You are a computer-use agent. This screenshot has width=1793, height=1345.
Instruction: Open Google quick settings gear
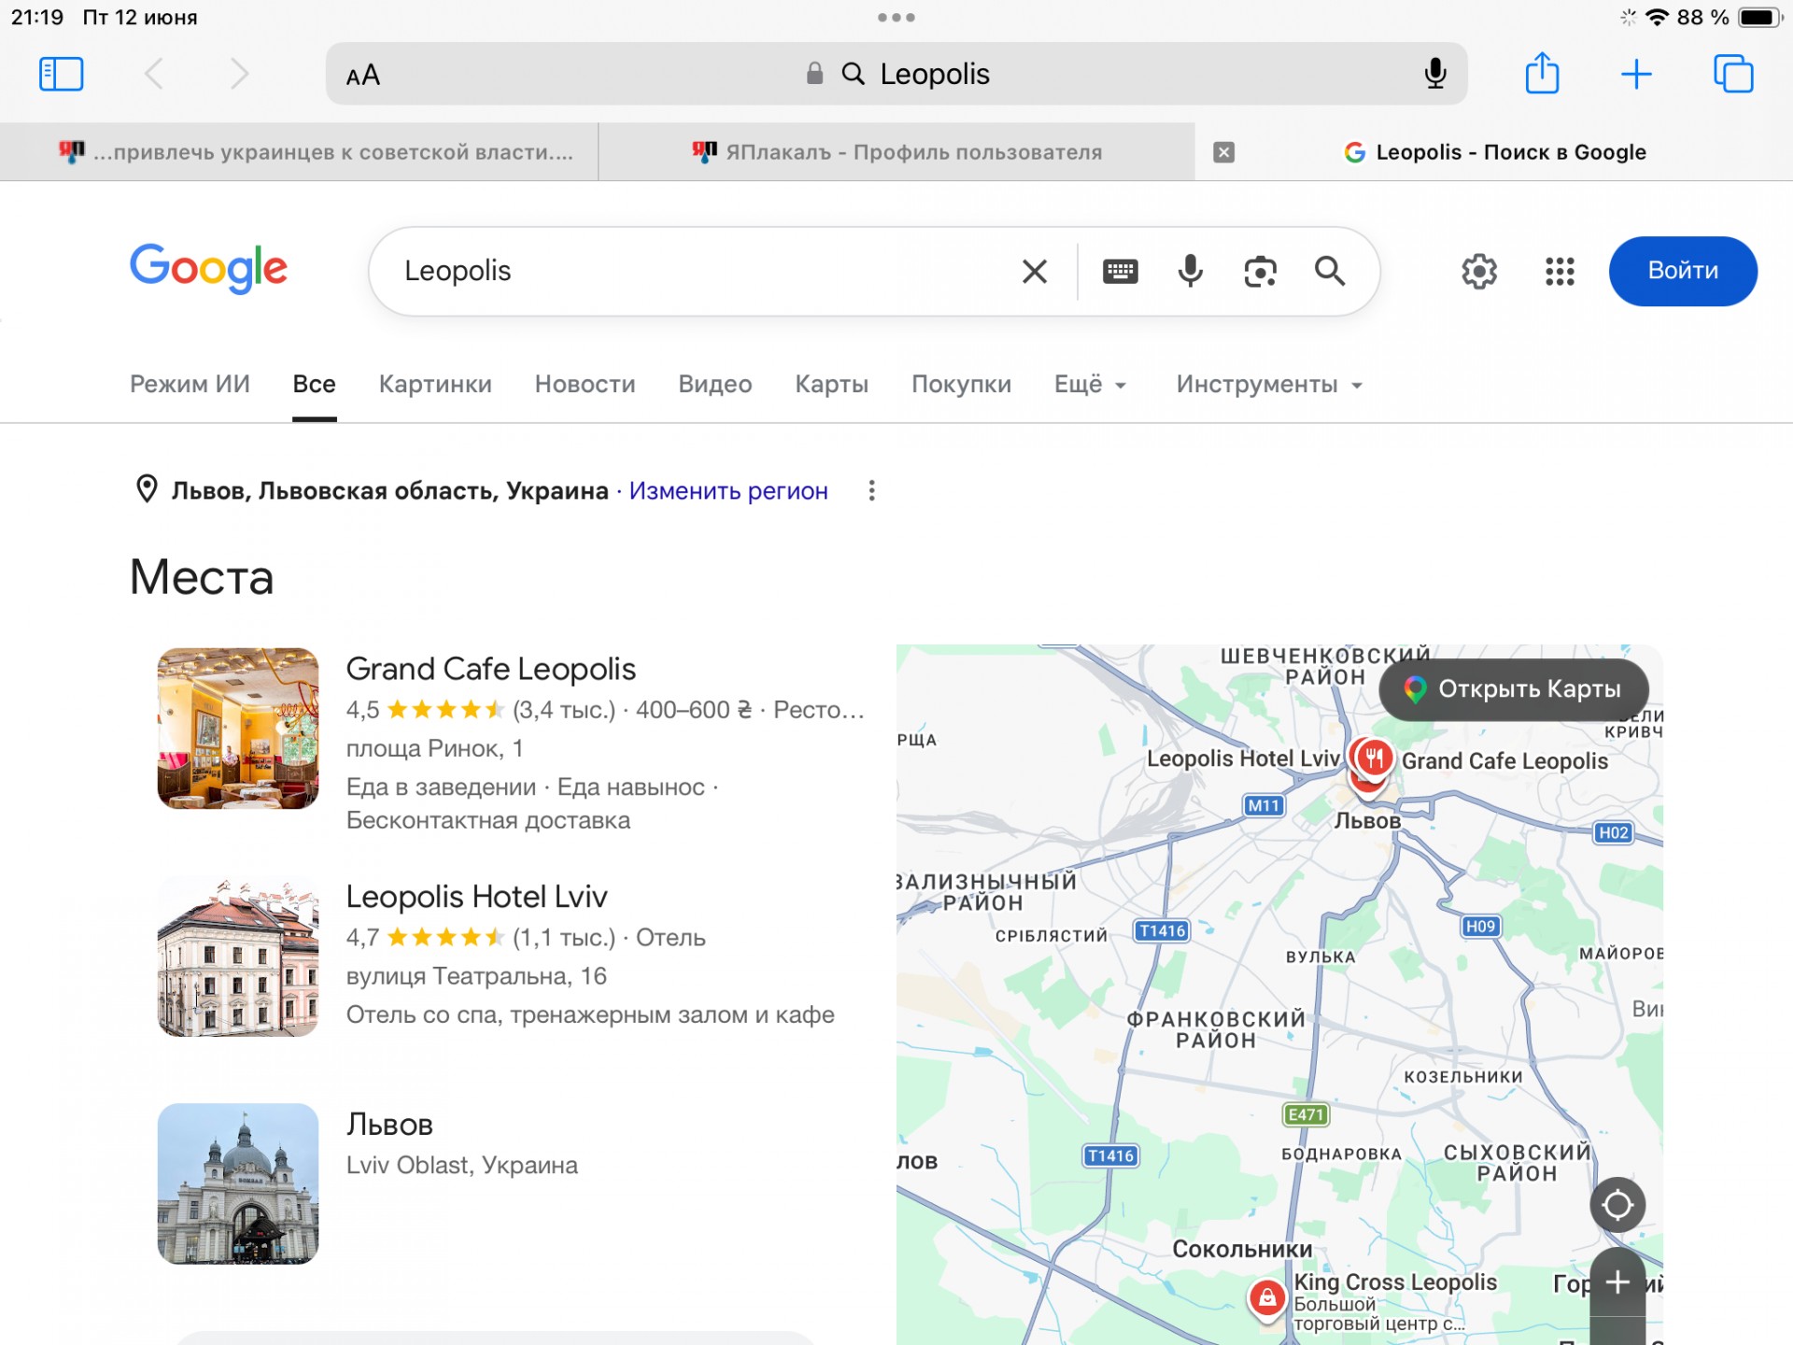tap(1479, 271)
